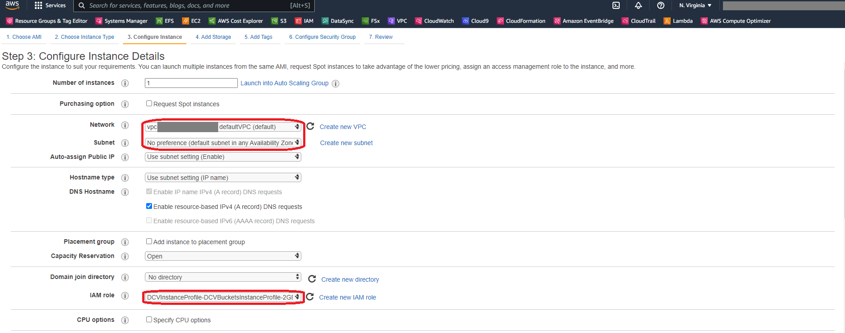Show info for Hostname type
The width and height of the screenshot is (845, 333).
tap(125, 178)
